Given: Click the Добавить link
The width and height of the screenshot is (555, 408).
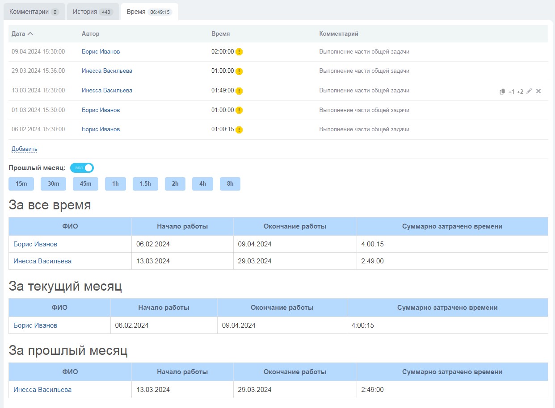Looking at the screenshot, I should coord(24,149).
